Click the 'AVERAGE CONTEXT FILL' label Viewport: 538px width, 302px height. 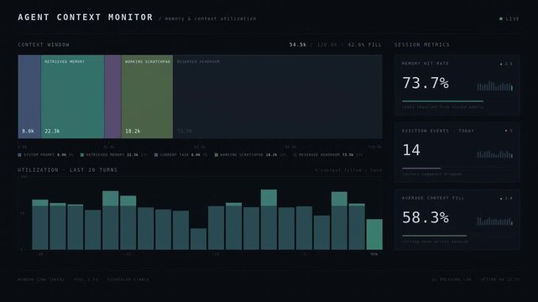[x=433, y=198]
